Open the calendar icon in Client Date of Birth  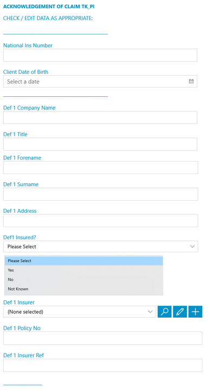[x=191, y=82]
